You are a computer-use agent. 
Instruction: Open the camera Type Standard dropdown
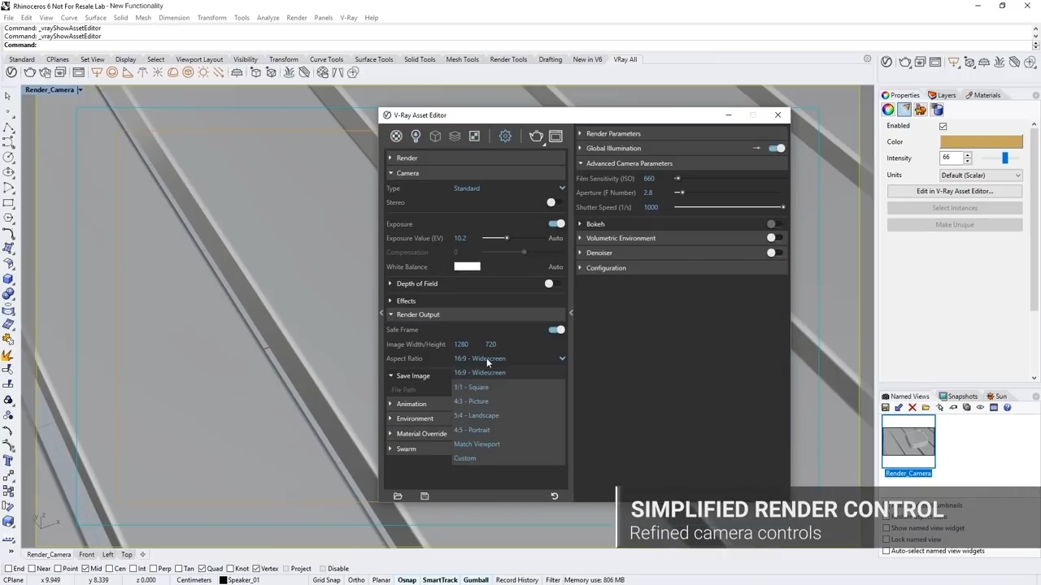point(508,188)
